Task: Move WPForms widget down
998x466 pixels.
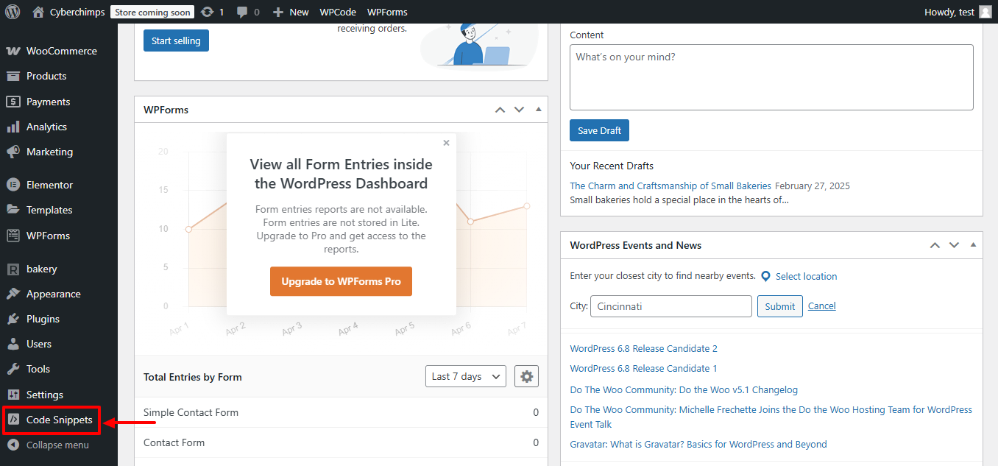Action: tap(519, 110)
